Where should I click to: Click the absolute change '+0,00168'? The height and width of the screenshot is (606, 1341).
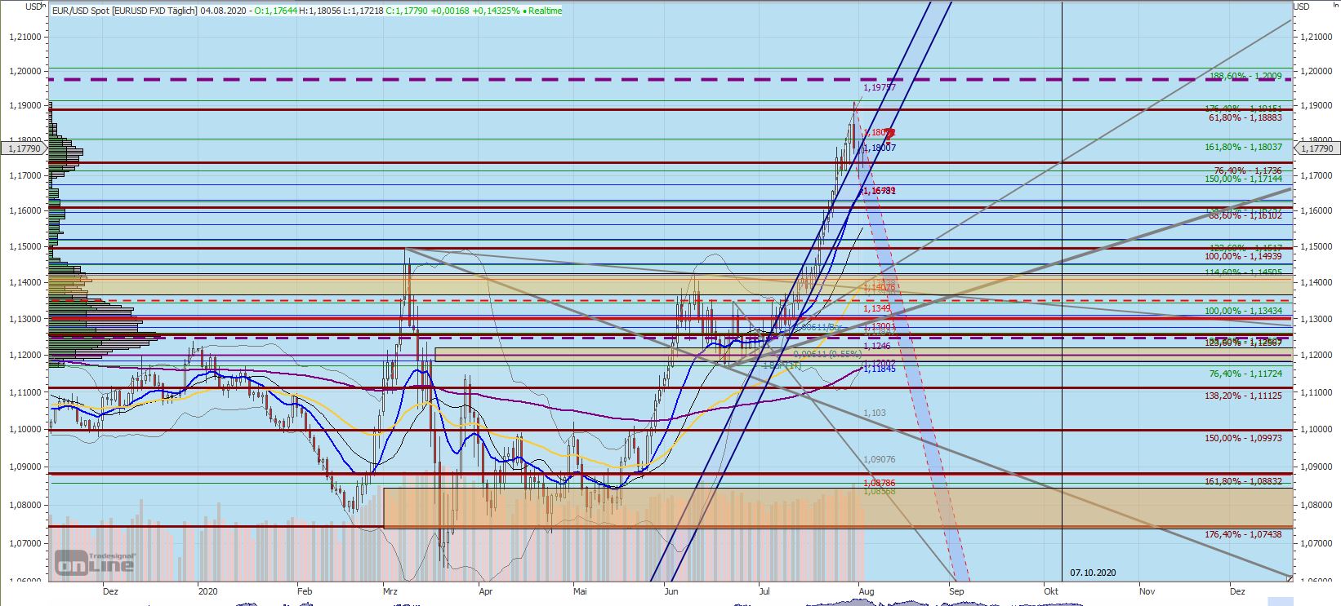(x=449, y=11)
